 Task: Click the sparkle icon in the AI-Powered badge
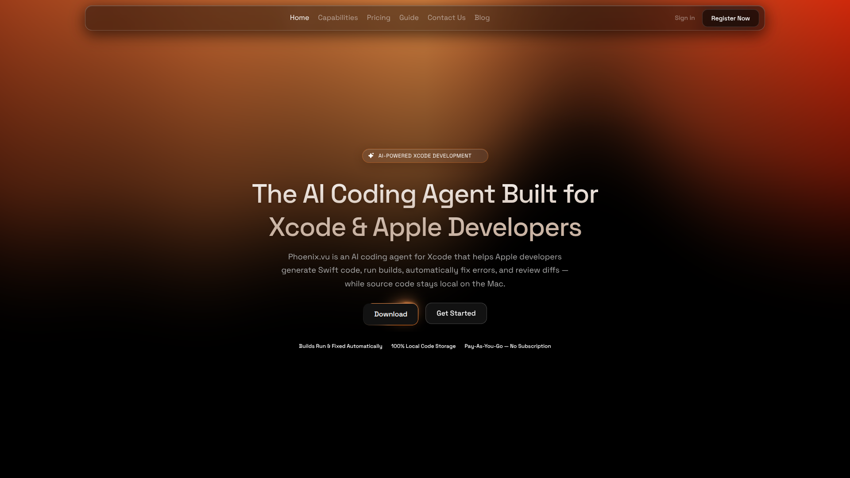click(371, 156)
